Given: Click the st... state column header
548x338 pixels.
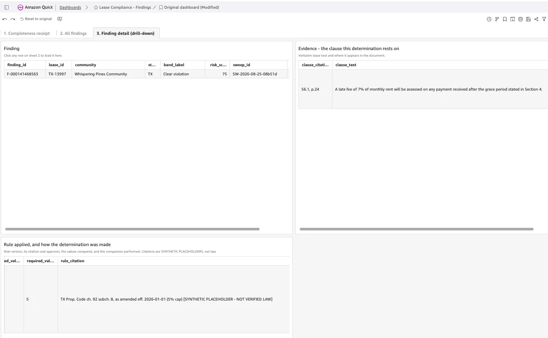Looking at the screenshot, I should [153, 65].
